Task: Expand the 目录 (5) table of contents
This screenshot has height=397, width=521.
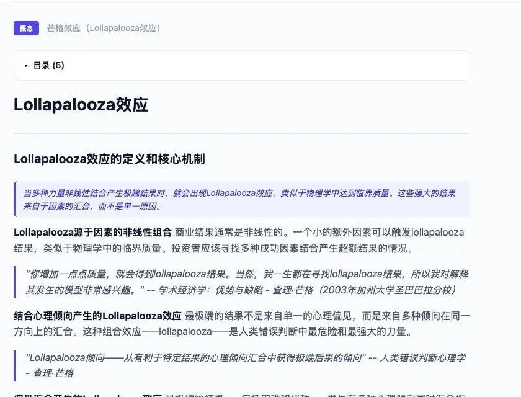Action: [x=241, y=66]
